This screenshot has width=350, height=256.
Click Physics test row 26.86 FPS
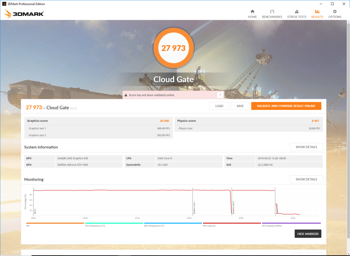[x=248, y=128]
